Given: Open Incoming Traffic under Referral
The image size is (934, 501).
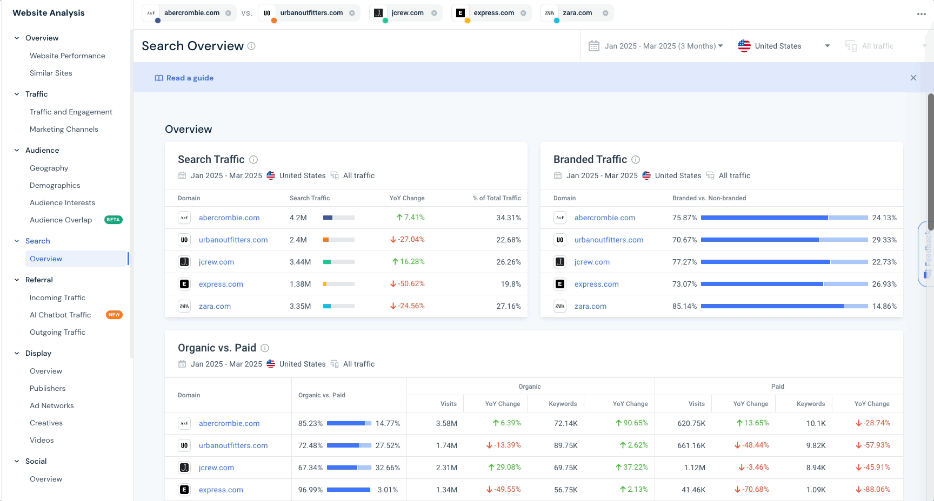Looking at the screenshot, I should click(58, 297).
